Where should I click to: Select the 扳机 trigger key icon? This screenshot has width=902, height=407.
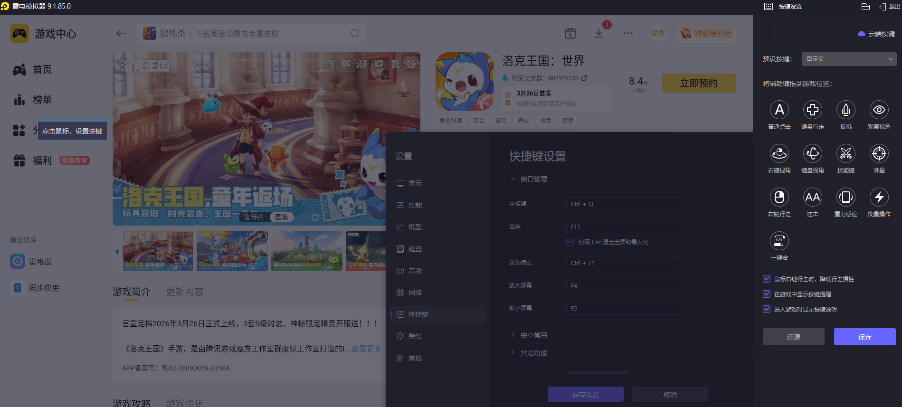coord(845,110)
